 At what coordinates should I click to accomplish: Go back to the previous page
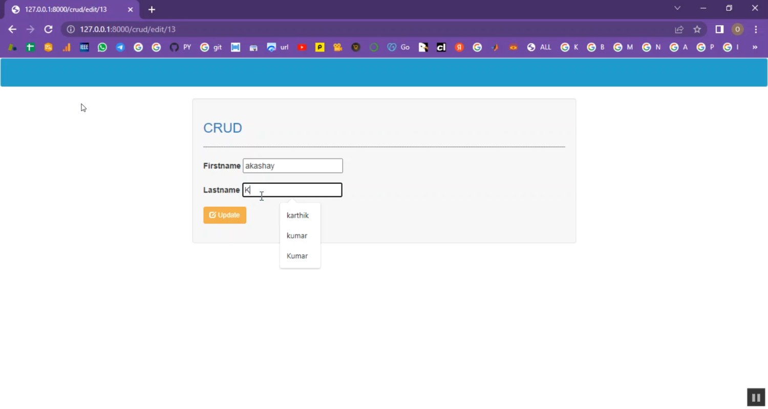[x=12, y=29]
